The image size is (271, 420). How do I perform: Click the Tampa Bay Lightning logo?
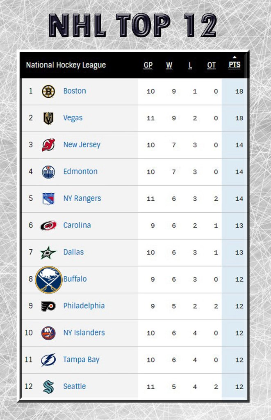tap(48, 360)
